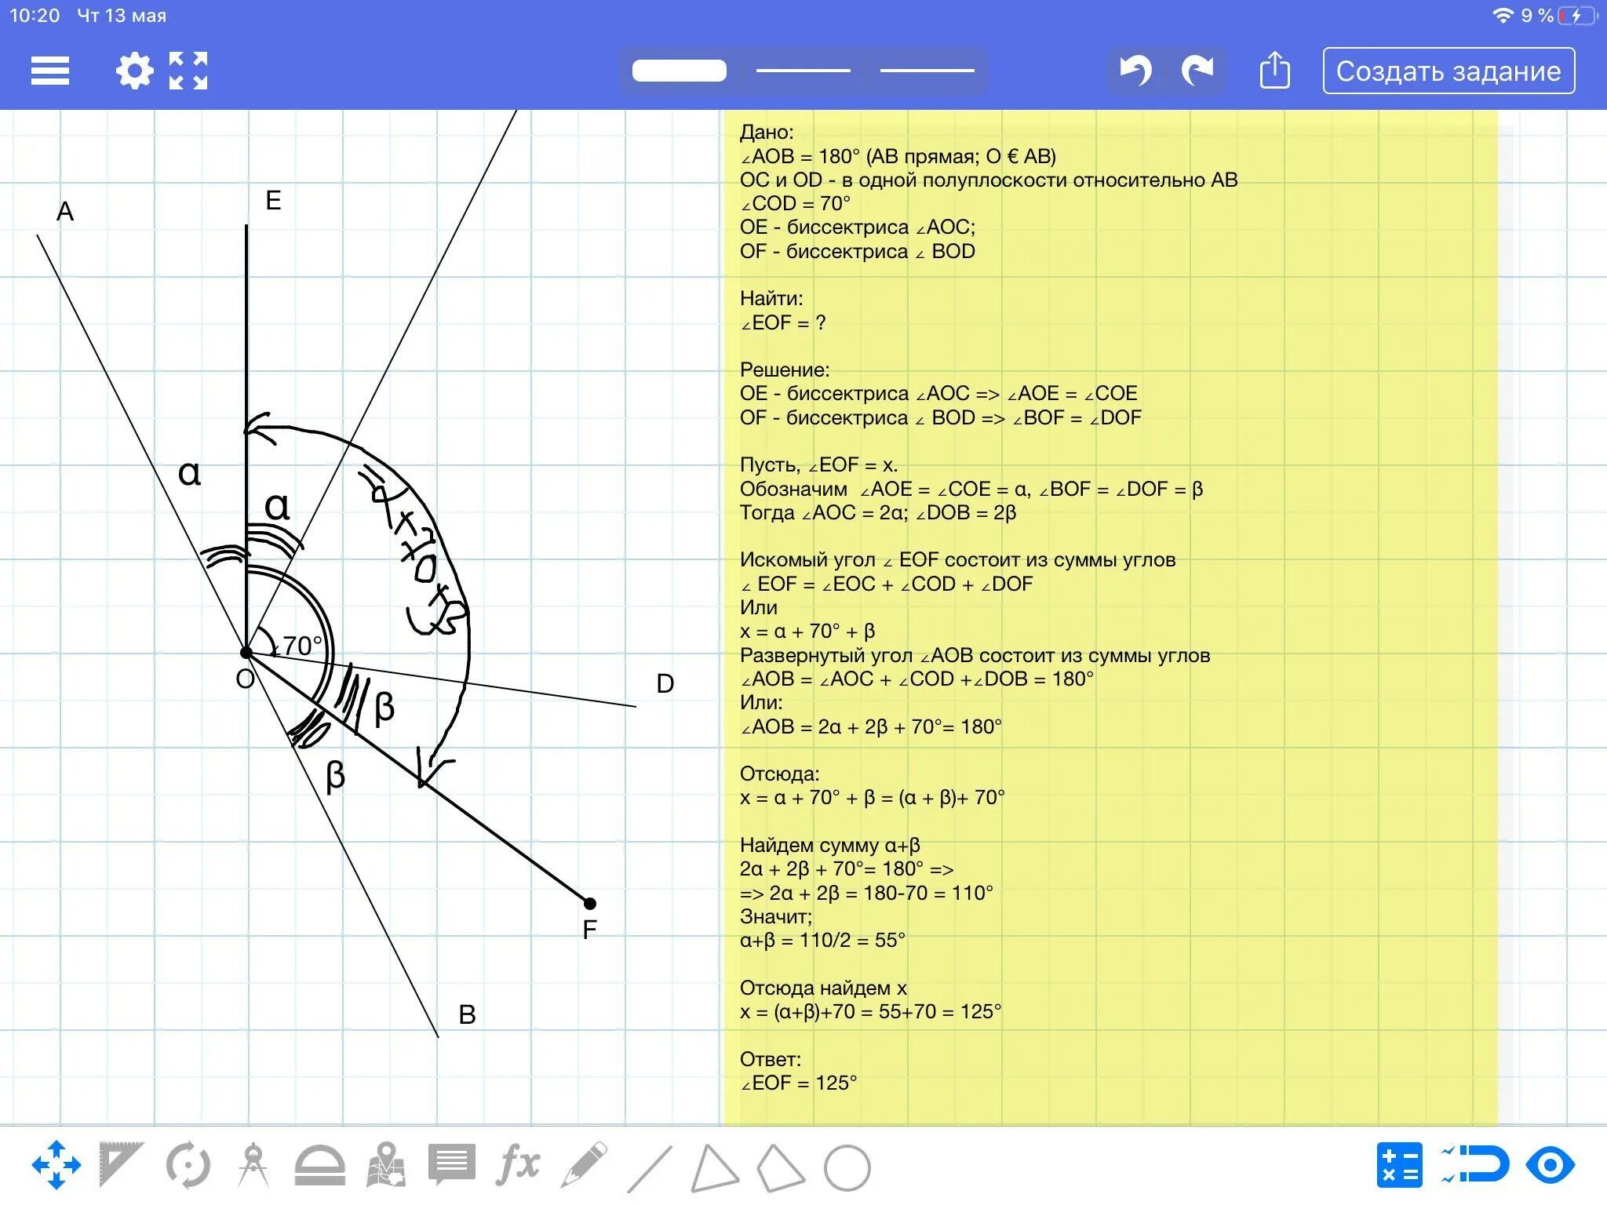Select the compass drawing tool

253,1165
